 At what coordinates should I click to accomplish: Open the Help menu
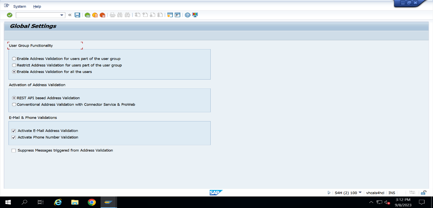coord(37,6)
